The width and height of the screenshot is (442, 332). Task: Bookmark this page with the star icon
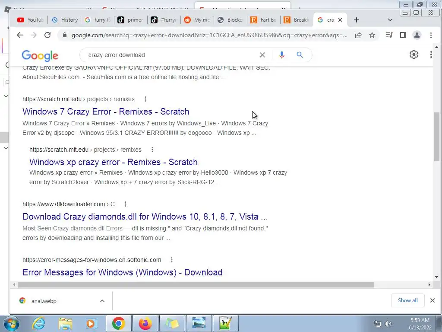coord(372,35)
